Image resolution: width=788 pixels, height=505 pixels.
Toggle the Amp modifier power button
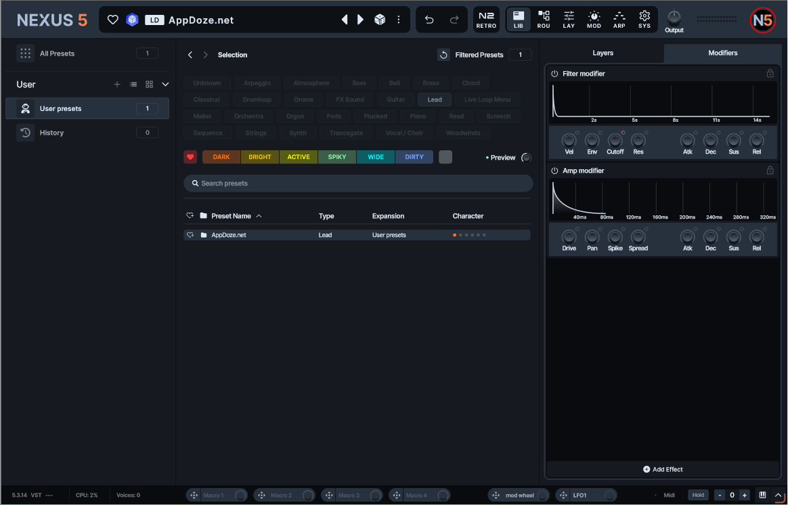[x=554, y=171]
